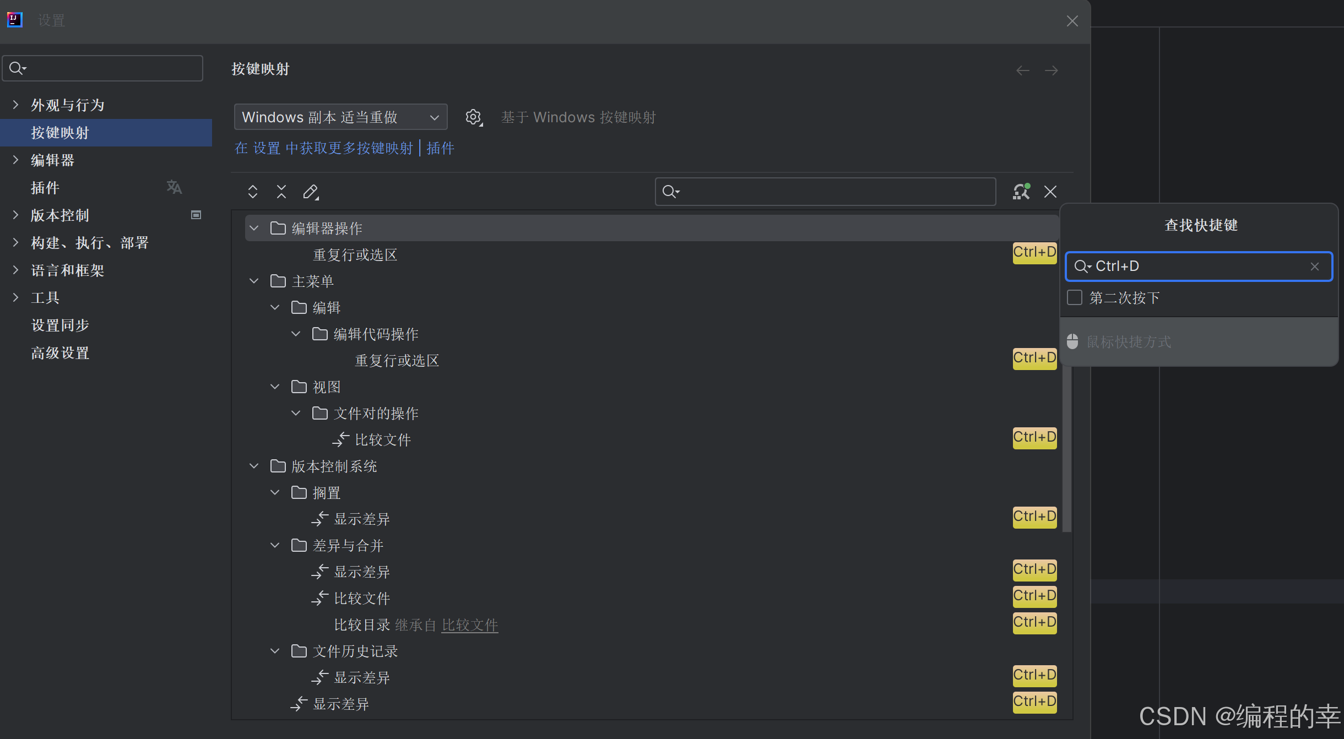
Task: Click the translate icon beside 插件
Action: pos(174,187)
